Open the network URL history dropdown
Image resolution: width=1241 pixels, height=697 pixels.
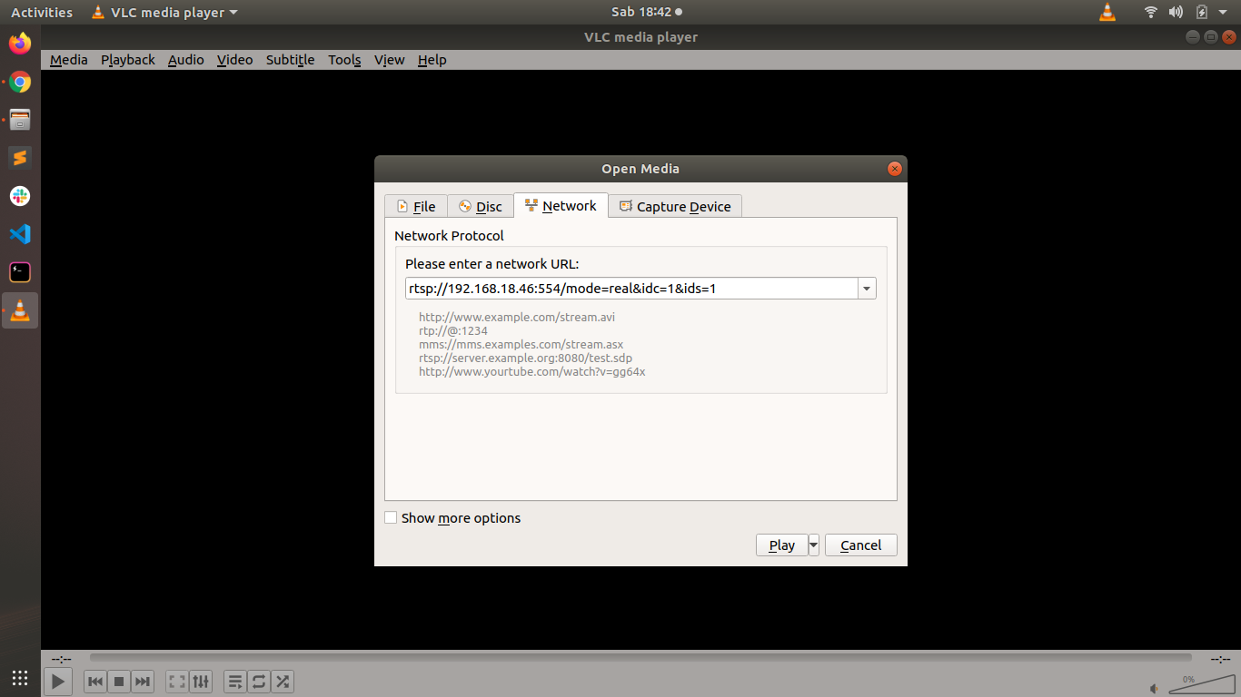coord(867,288)
